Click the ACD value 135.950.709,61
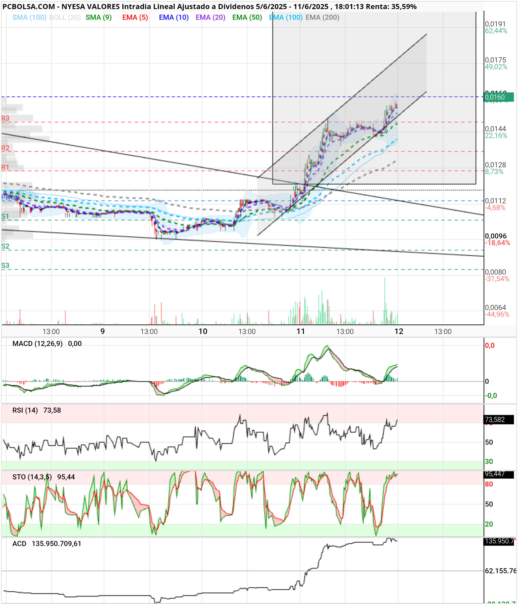 tap(57, 544)
